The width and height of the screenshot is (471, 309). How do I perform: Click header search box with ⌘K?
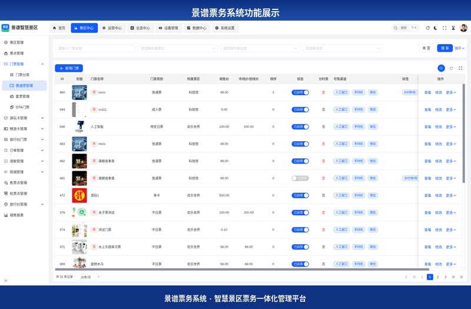pyautogui.click(x=406, y=28)
